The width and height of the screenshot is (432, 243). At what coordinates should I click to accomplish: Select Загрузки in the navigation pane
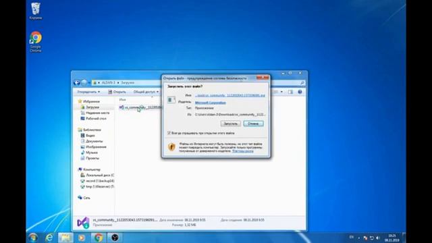92,107
